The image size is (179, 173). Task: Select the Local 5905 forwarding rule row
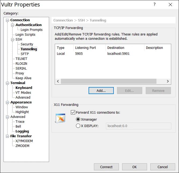tap(113, 53)
